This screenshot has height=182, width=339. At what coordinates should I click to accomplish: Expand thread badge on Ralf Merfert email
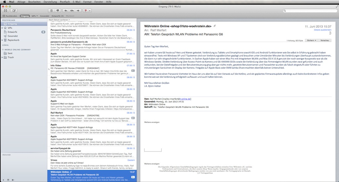[x=133, y=118]
